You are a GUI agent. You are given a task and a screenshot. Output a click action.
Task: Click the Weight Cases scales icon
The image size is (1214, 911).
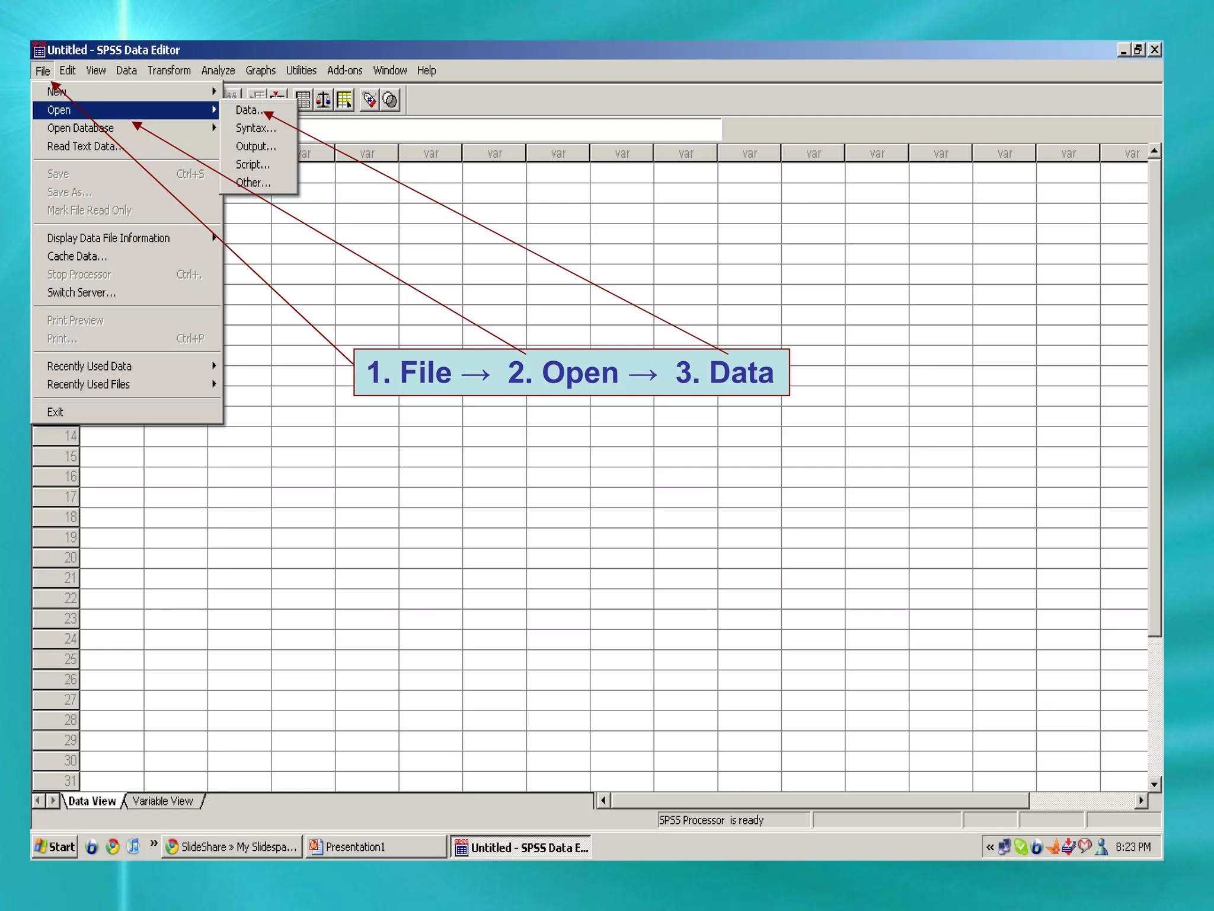324,100
